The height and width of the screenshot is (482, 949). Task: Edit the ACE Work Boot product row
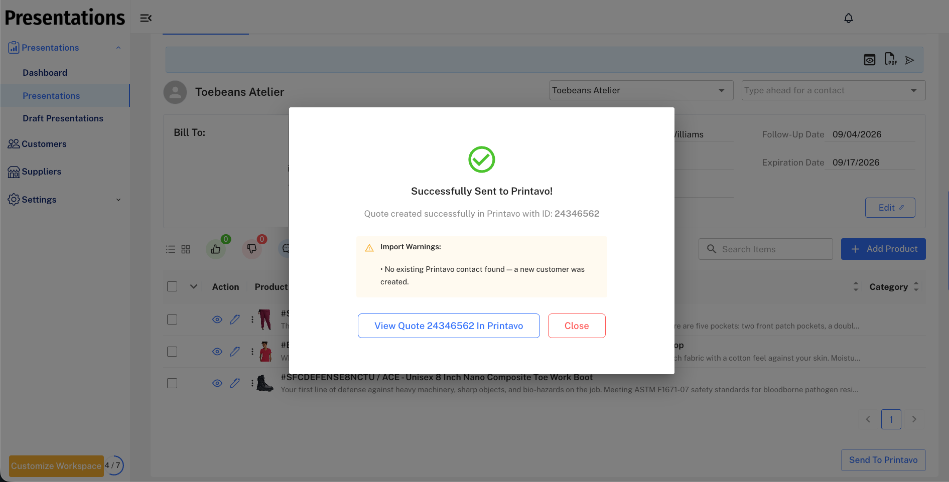235,383
